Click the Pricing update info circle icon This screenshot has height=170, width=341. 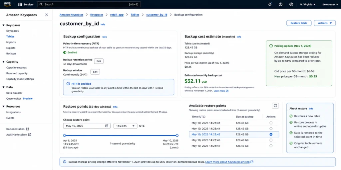[271, 46]
